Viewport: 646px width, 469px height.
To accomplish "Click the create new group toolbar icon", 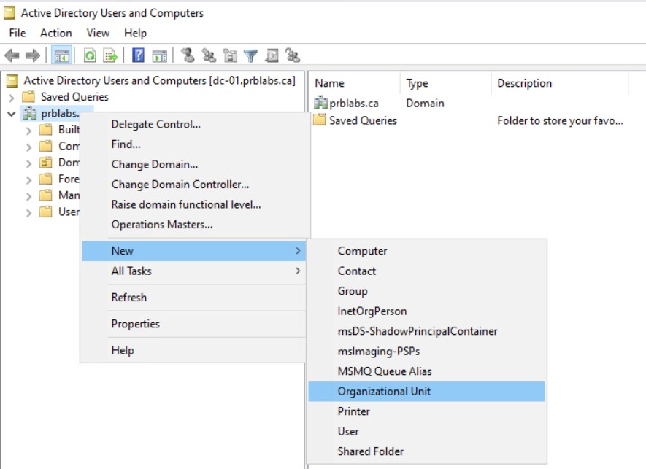I will pyautogui.click(x=209, y=55).
